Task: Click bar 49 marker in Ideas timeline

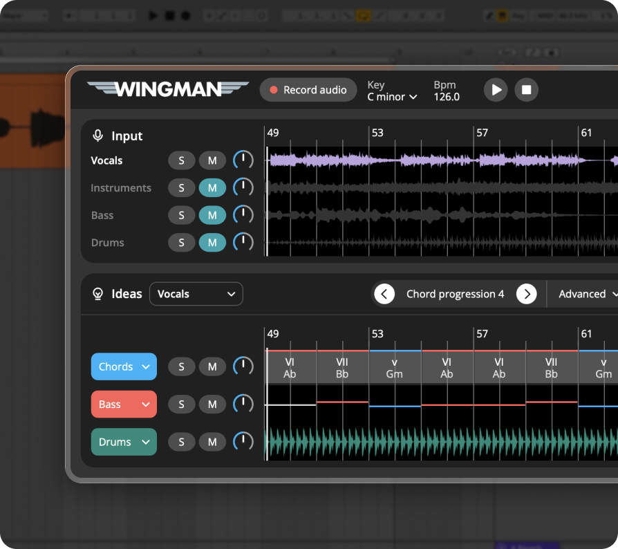Action: pos(273,334)
